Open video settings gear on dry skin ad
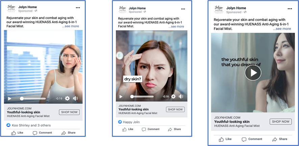This screenshot has width=299, height=146. 173,96
